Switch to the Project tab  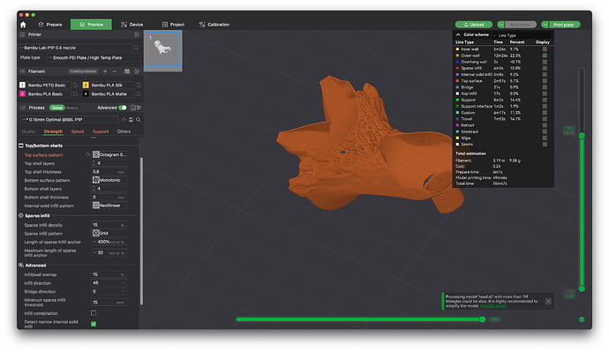tap(173, 25)
